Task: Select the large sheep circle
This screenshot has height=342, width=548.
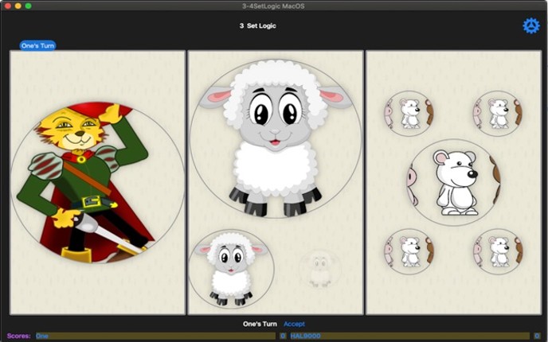Action: (276, 139)
